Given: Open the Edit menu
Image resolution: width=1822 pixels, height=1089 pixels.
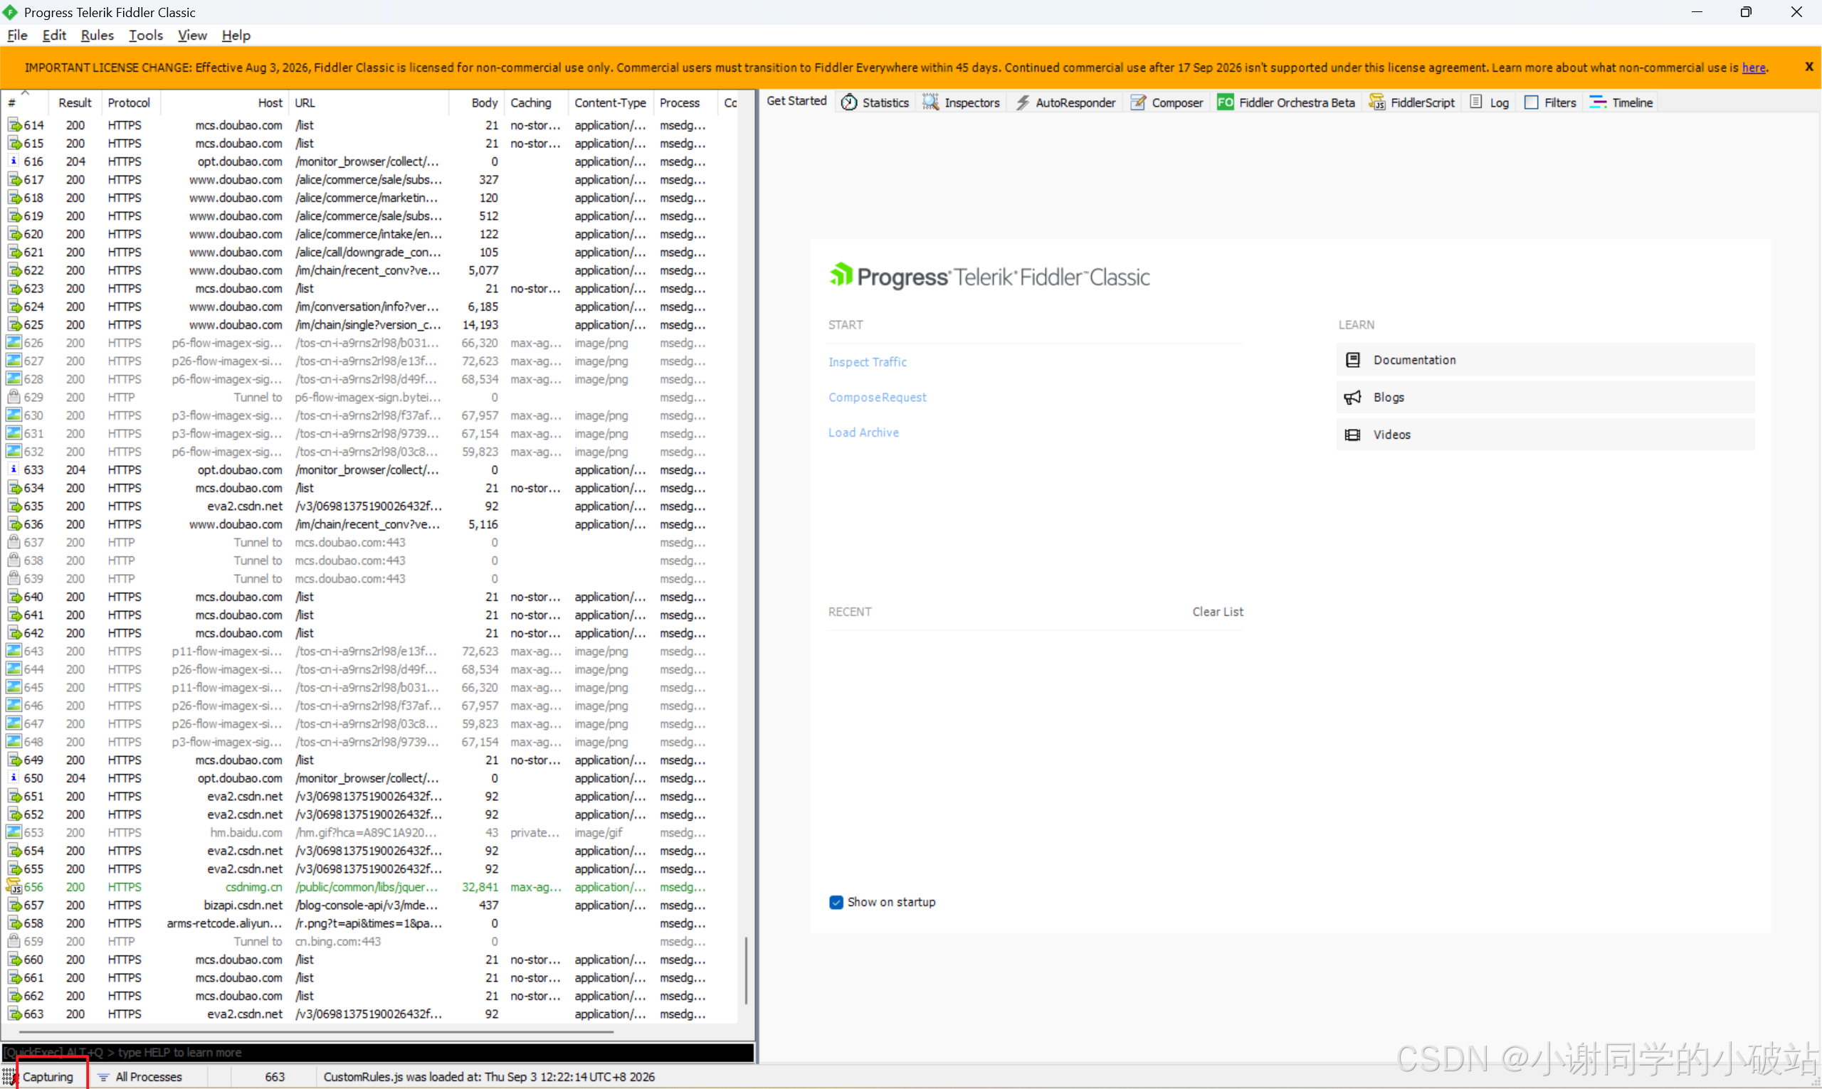Looking at the screenshot, I should pyautogui.click(x=54, y=36).
